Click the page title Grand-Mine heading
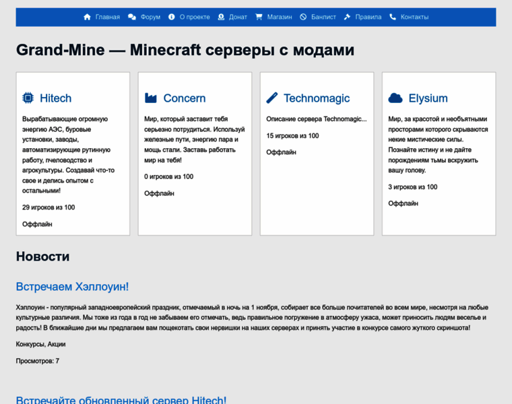This screenshot has width=512, height=404. (x=185, y=50)
